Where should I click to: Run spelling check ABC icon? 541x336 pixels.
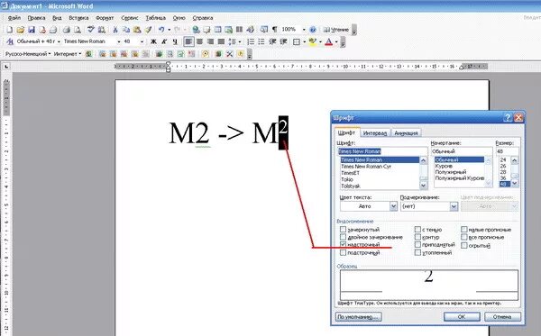tap(90, 30)
